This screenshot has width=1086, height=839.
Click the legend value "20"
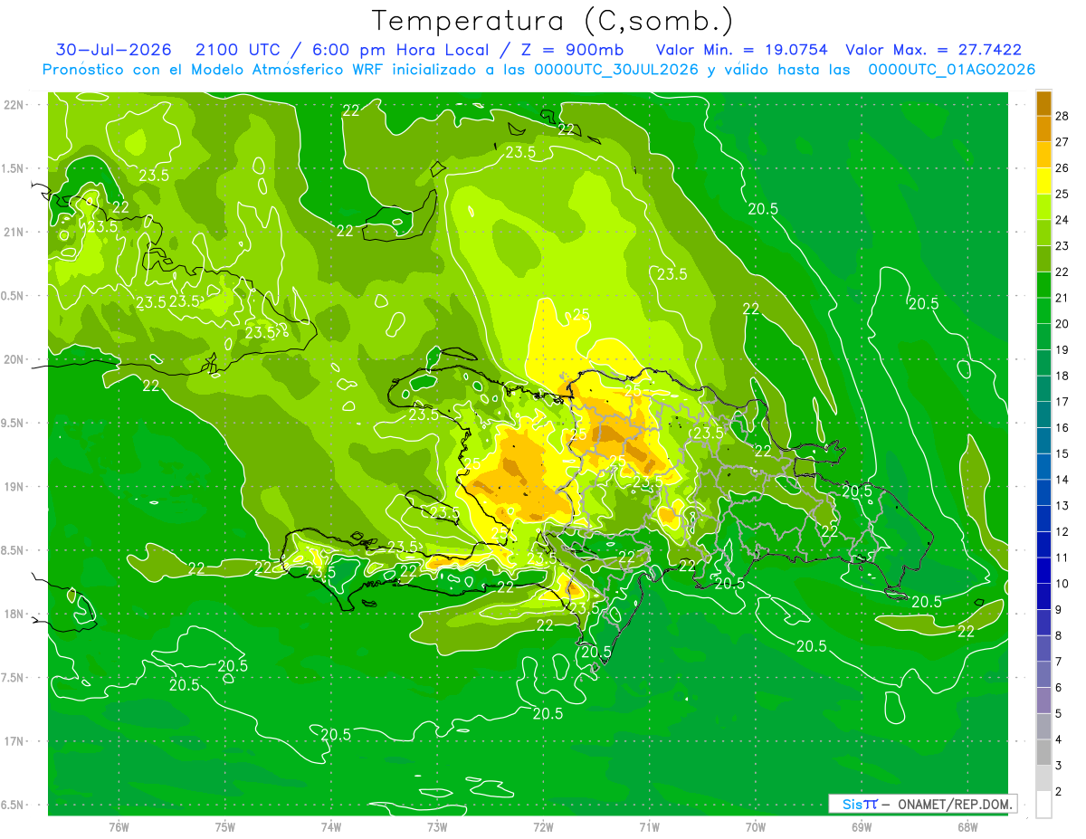point(1062,324)
